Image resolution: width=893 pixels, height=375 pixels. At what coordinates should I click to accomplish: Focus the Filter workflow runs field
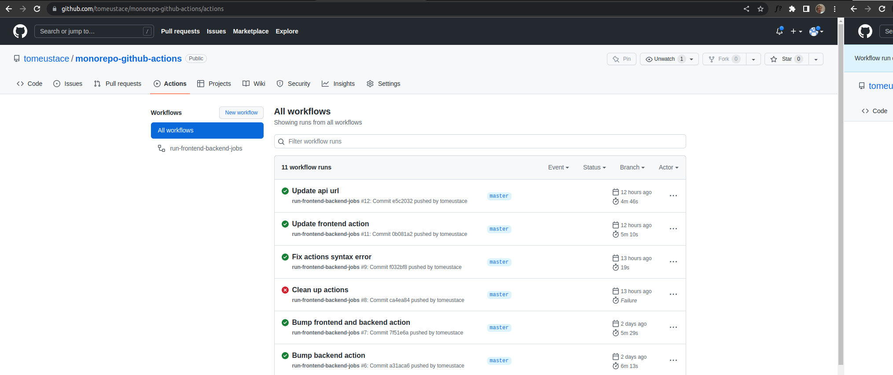point(480,141)
